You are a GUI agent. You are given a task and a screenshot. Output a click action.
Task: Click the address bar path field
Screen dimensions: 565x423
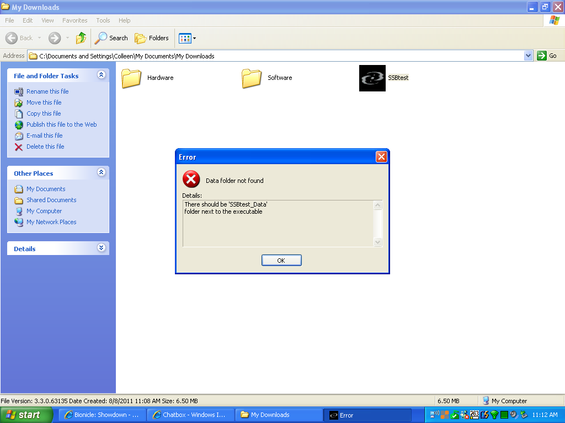[276, 56]
